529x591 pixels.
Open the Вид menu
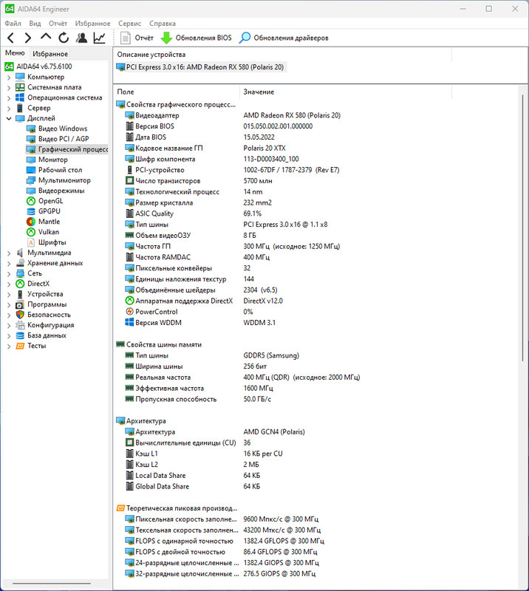(x=35, y=24)
